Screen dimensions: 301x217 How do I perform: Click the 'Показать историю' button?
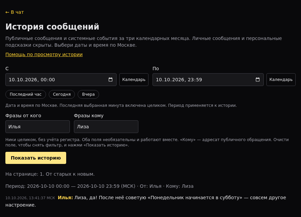pos(36,158)
